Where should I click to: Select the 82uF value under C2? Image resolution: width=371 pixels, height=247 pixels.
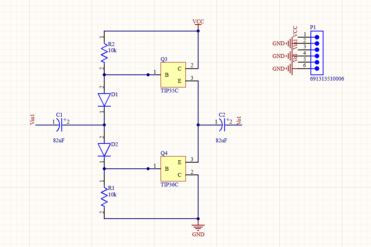[x=221, y=140]
